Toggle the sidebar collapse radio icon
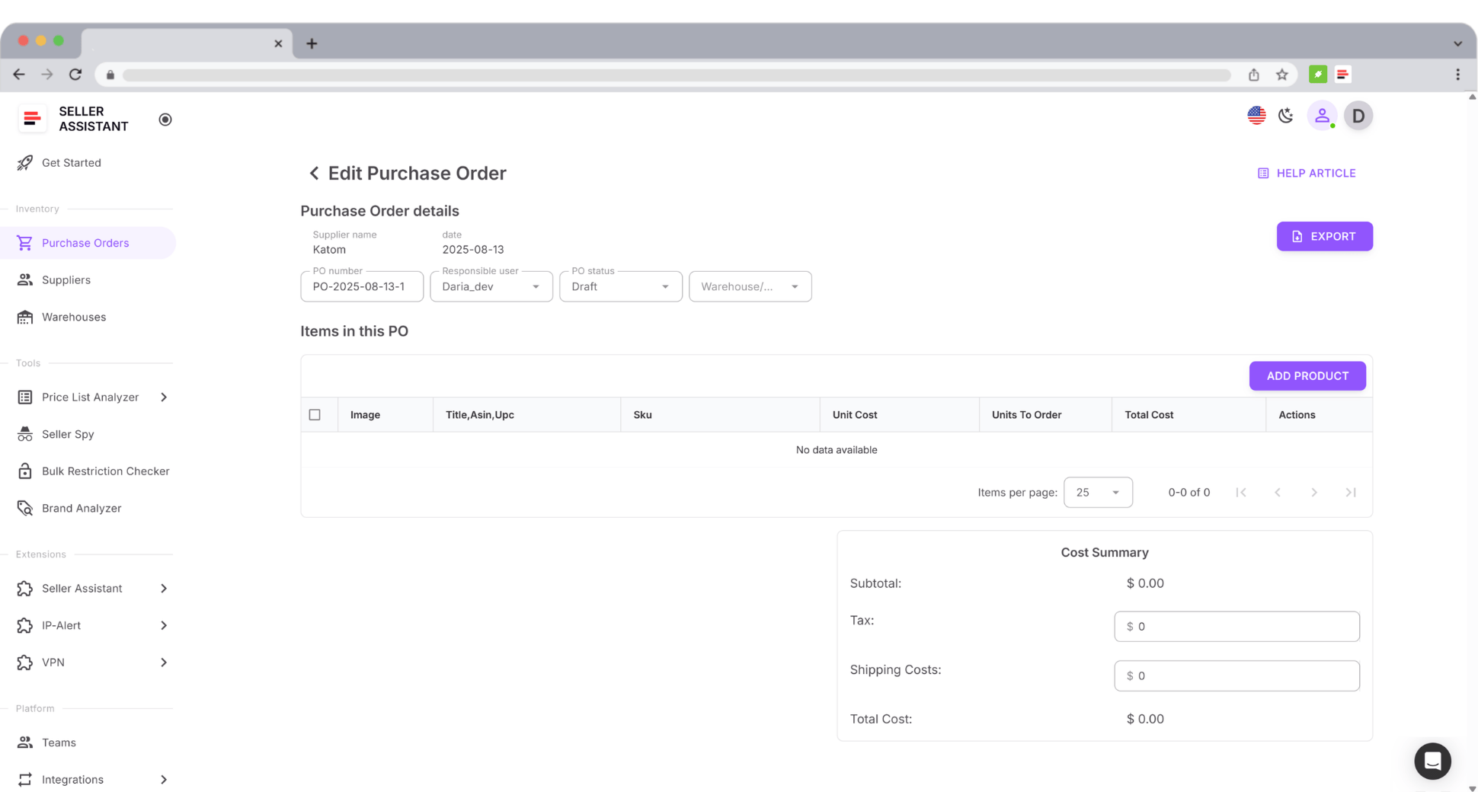1478x792 pixels. click(x=165, y=120)
